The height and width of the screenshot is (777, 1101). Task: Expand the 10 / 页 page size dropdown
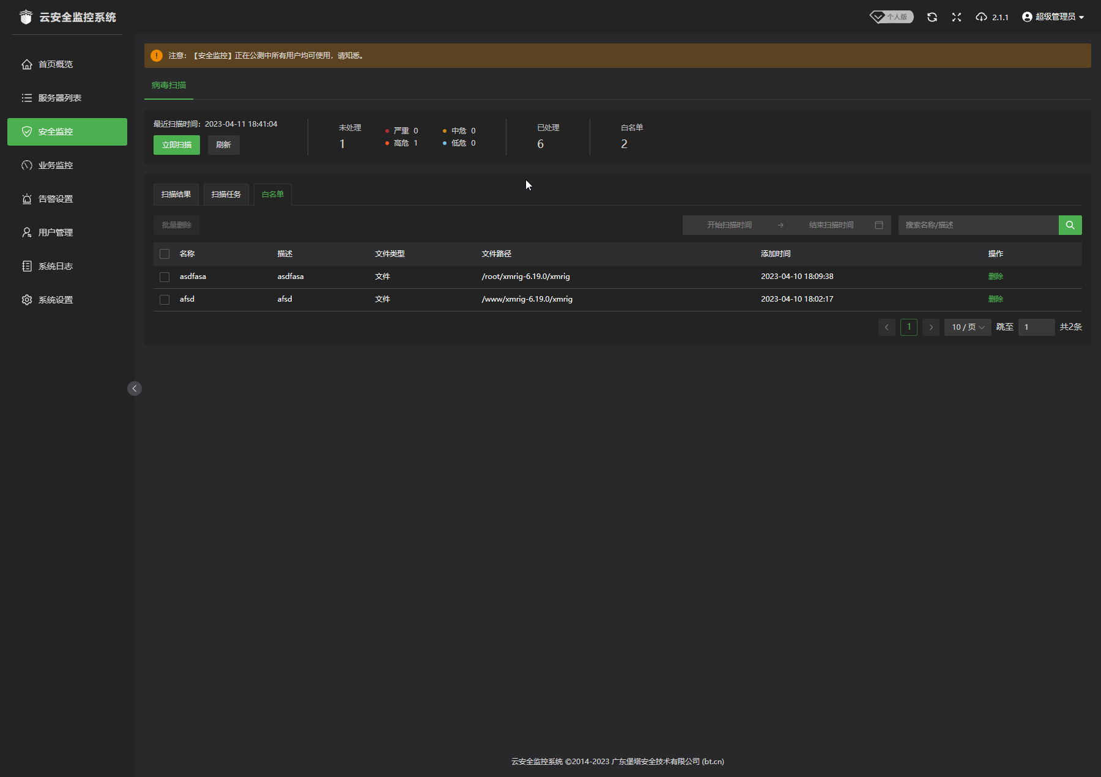click(x=968, y=327)
